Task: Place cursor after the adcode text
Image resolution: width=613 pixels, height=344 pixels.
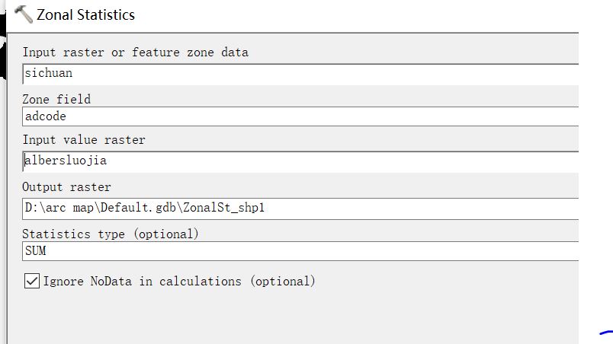Action: point(67,116)
